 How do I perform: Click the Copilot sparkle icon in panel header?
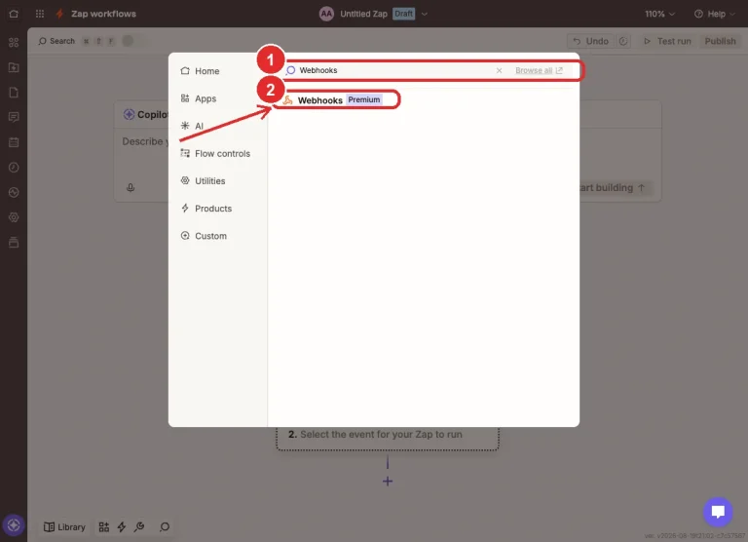[x=129, y=115]
